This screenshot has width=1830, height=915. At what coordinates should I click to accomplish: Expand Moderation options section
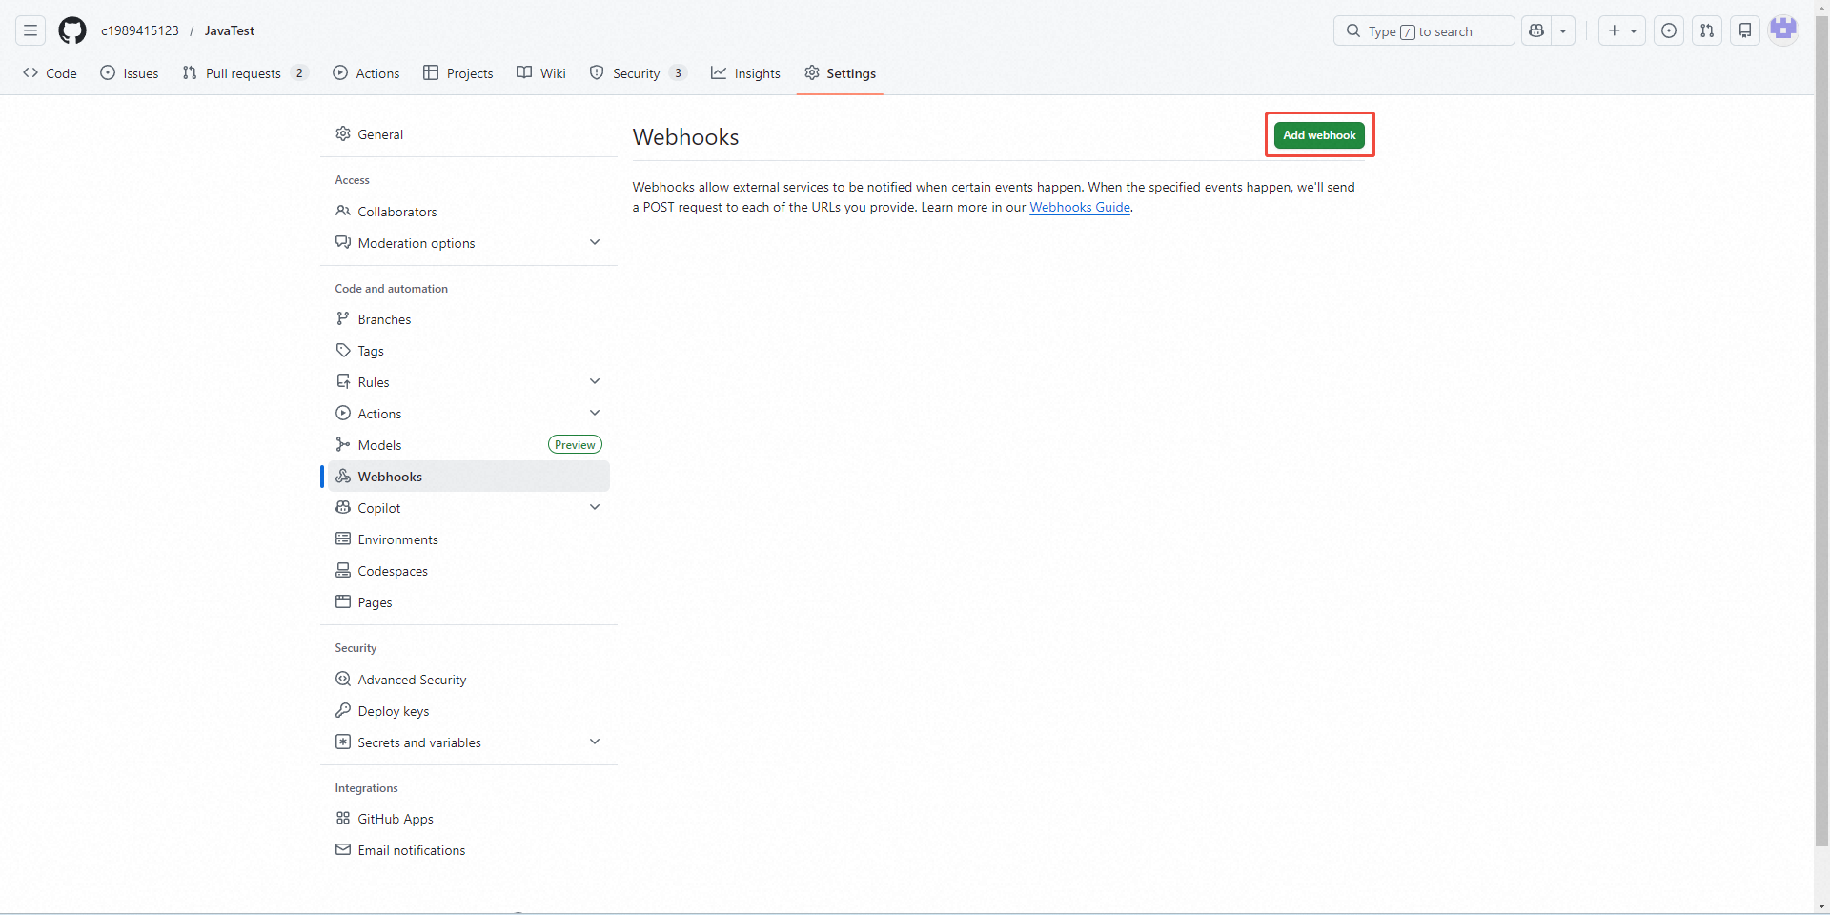pos(595,242)
